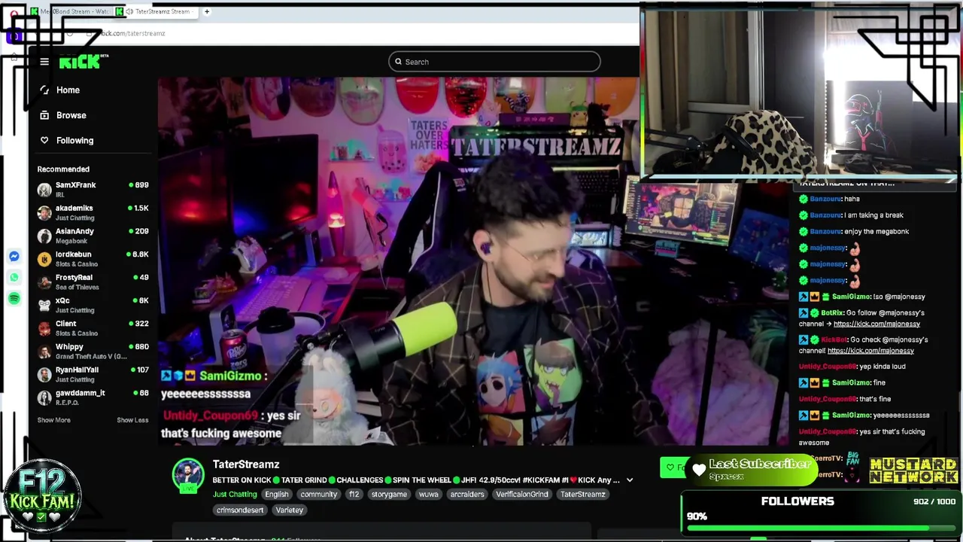Image resolution: width=963 pixels, height=542 pixels.
Task: Open WhatsApp in the browser sidebar
Action: [x=14, y=278]
